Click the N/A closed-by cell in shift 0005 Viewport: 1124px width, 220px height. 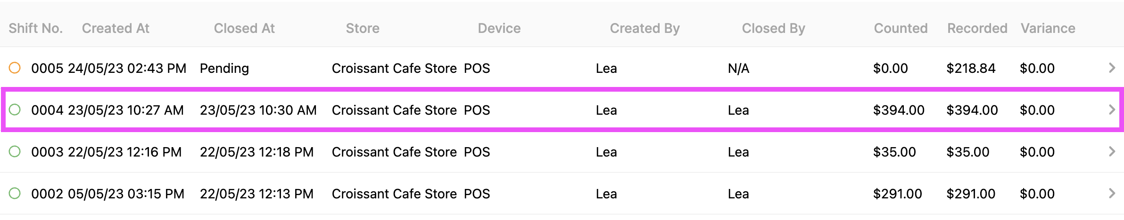[x=738, y=68]
